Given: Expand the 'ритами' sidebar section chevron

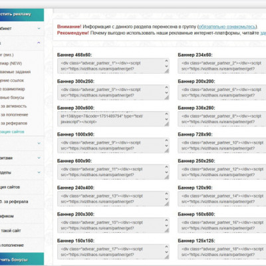Looking at the screenshot, I should tap(39, 158).
